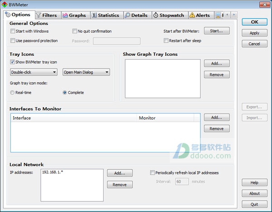Viewport: 272px width, 212px height.
Task: Switch to the Stopwatch tab
Action: tap(170, 15)
